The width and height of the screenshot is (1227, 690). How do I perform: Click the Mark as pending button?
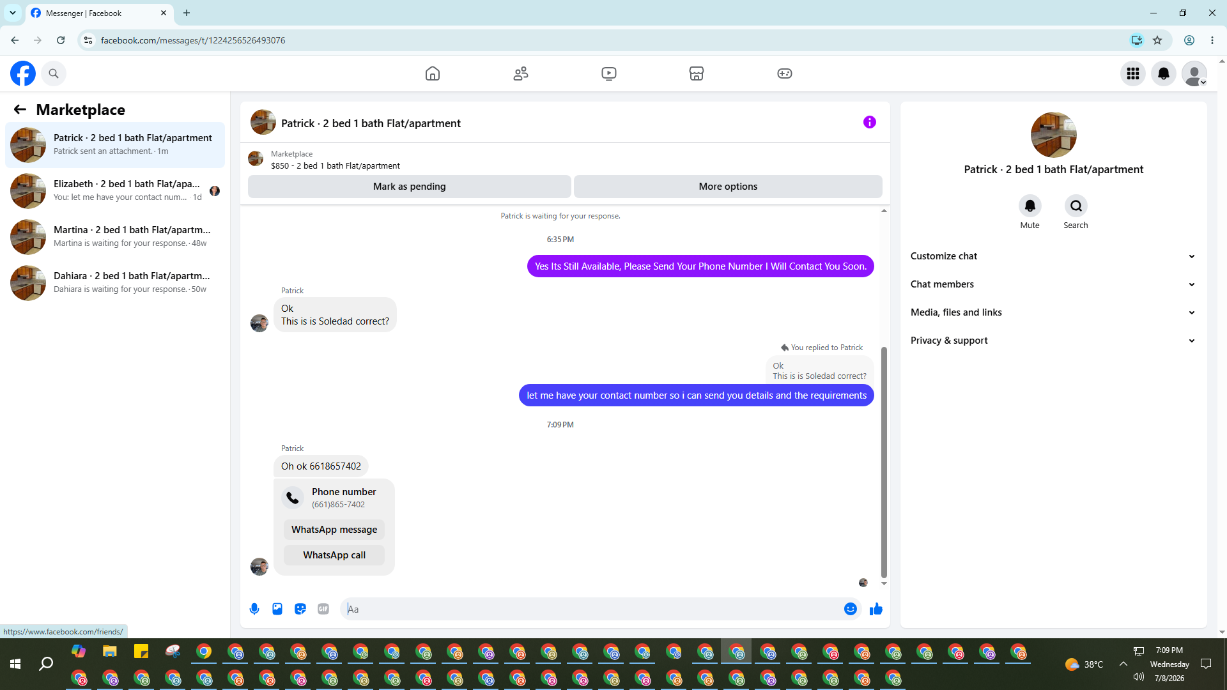(410, 187)
